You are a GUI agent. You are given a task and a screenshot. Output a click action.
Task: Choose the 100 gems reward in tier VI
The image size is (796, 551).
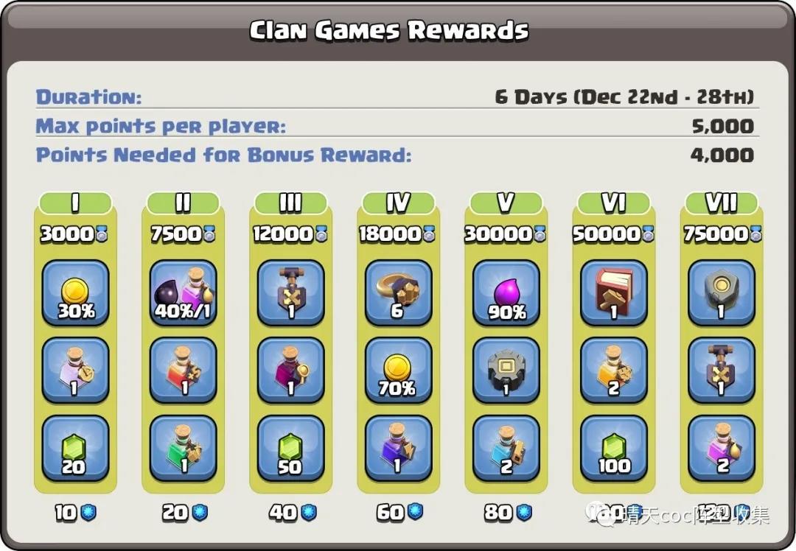click(614, 448)
